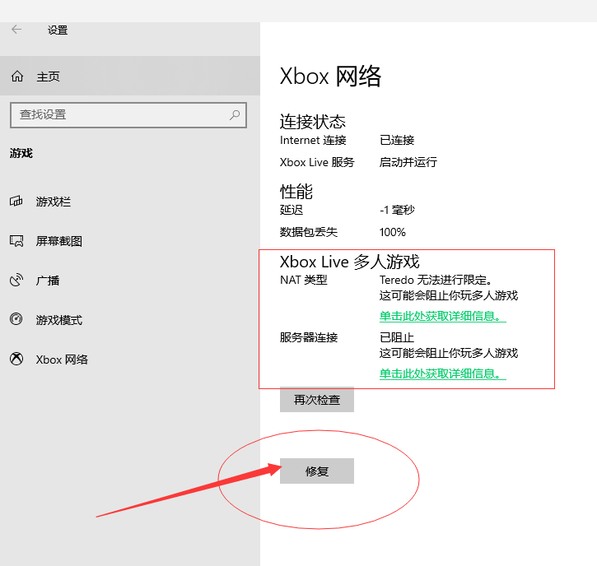Screen dimensions: 597x566
Task: Click the 游戏栏 game bar icon
Action: point(16,201)
